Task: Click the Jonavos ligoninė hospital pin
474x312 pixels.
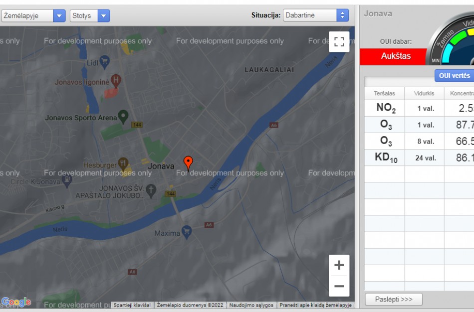Action: tap(116, 80)
